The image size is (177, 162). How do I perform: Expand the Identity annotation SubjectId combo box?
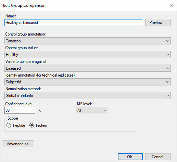point(88,82)
